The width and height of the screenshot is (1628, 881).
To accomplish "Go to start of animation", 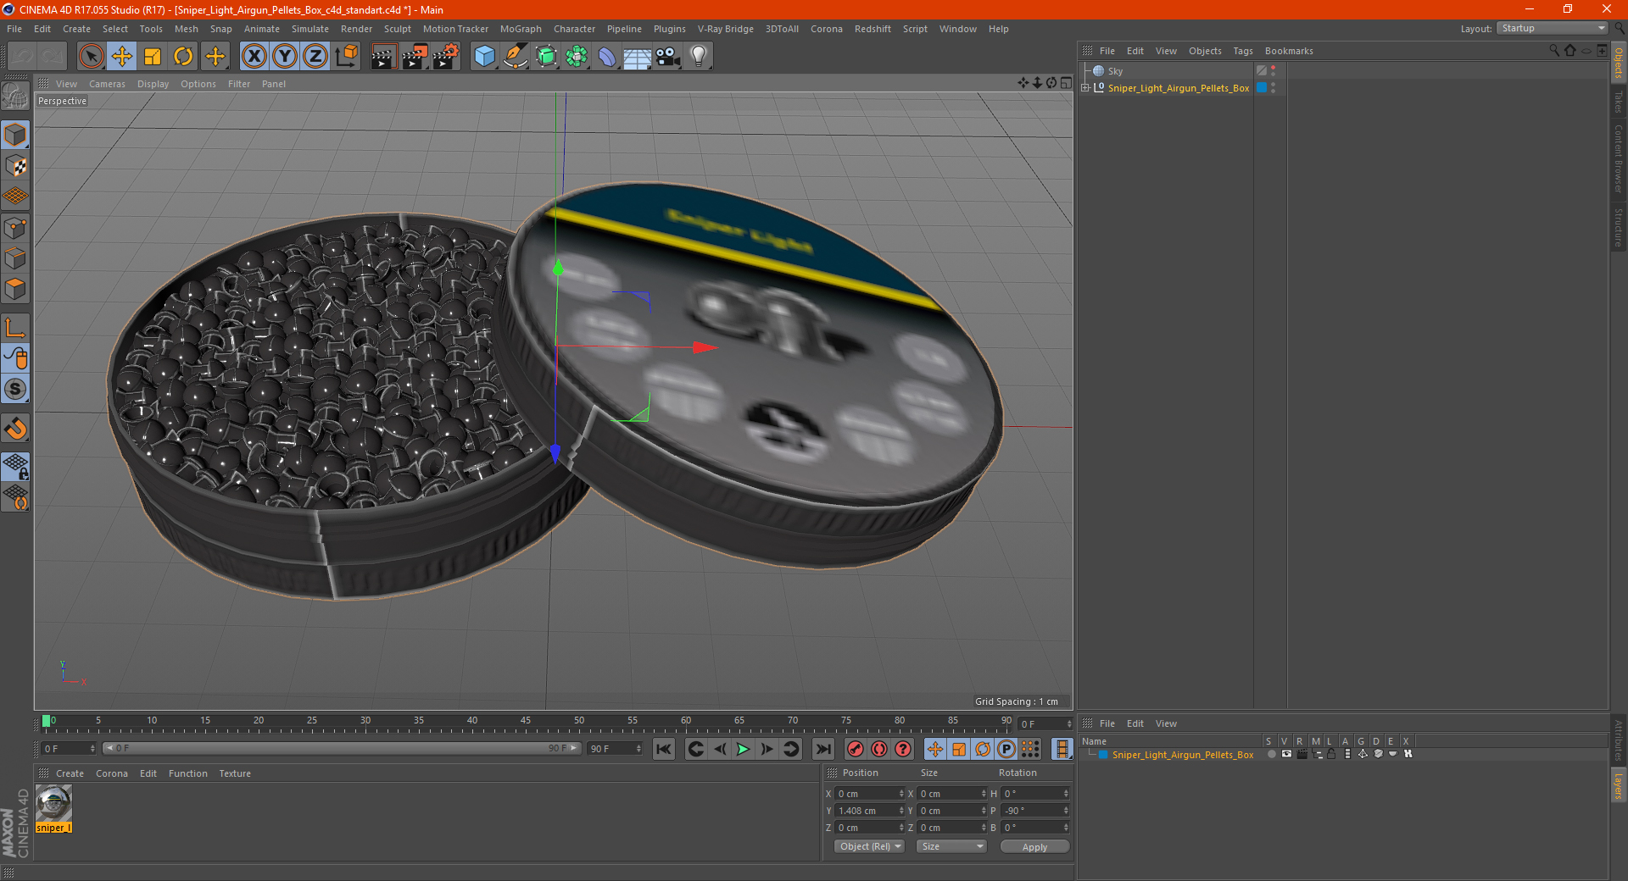I will (x=664, y=749).
